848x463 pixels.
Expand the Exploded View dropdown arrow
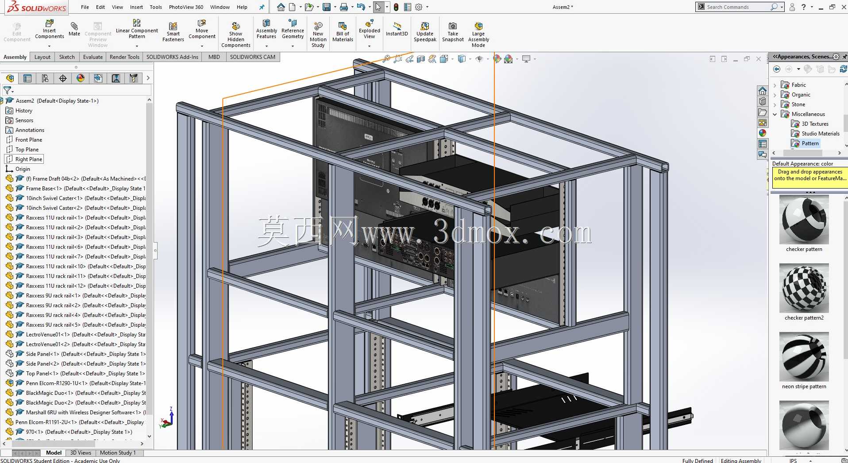point(369,46)
